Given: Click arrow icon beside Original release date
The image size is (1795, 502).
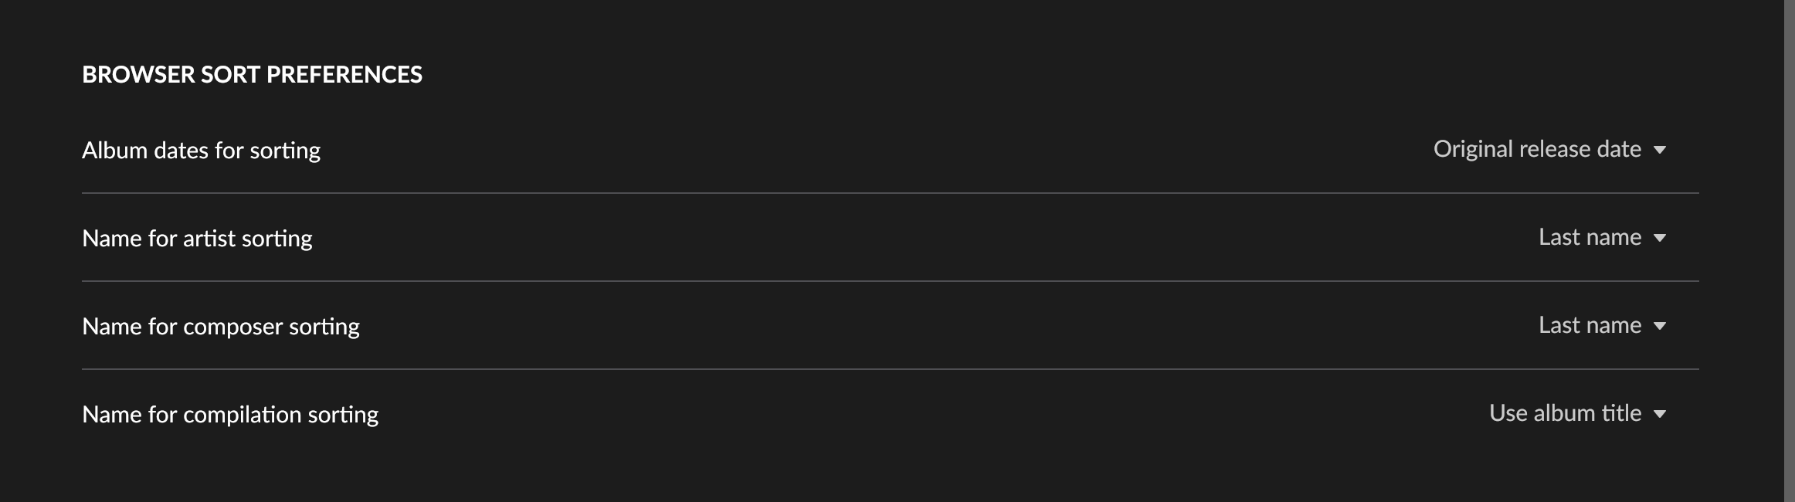Looking at the screenshot, I should [1659, 150].
